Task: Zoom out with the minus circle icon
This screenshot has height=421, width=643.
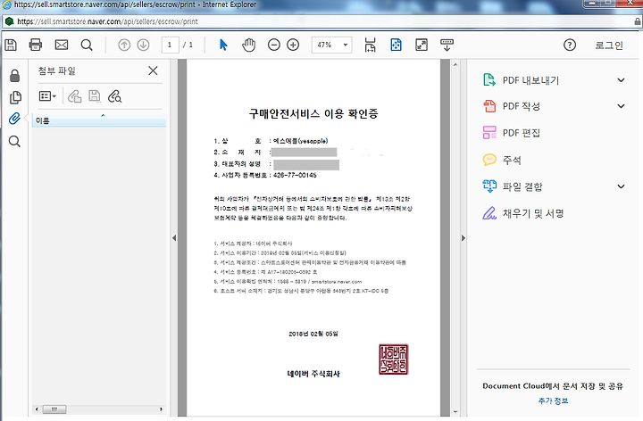Action: click(x=273, y=45)
